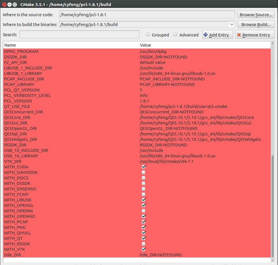Image resolution: width=278 pixels, height=265 pixels.
Task: Click the Add Entry button
Action: pos(218,35)
